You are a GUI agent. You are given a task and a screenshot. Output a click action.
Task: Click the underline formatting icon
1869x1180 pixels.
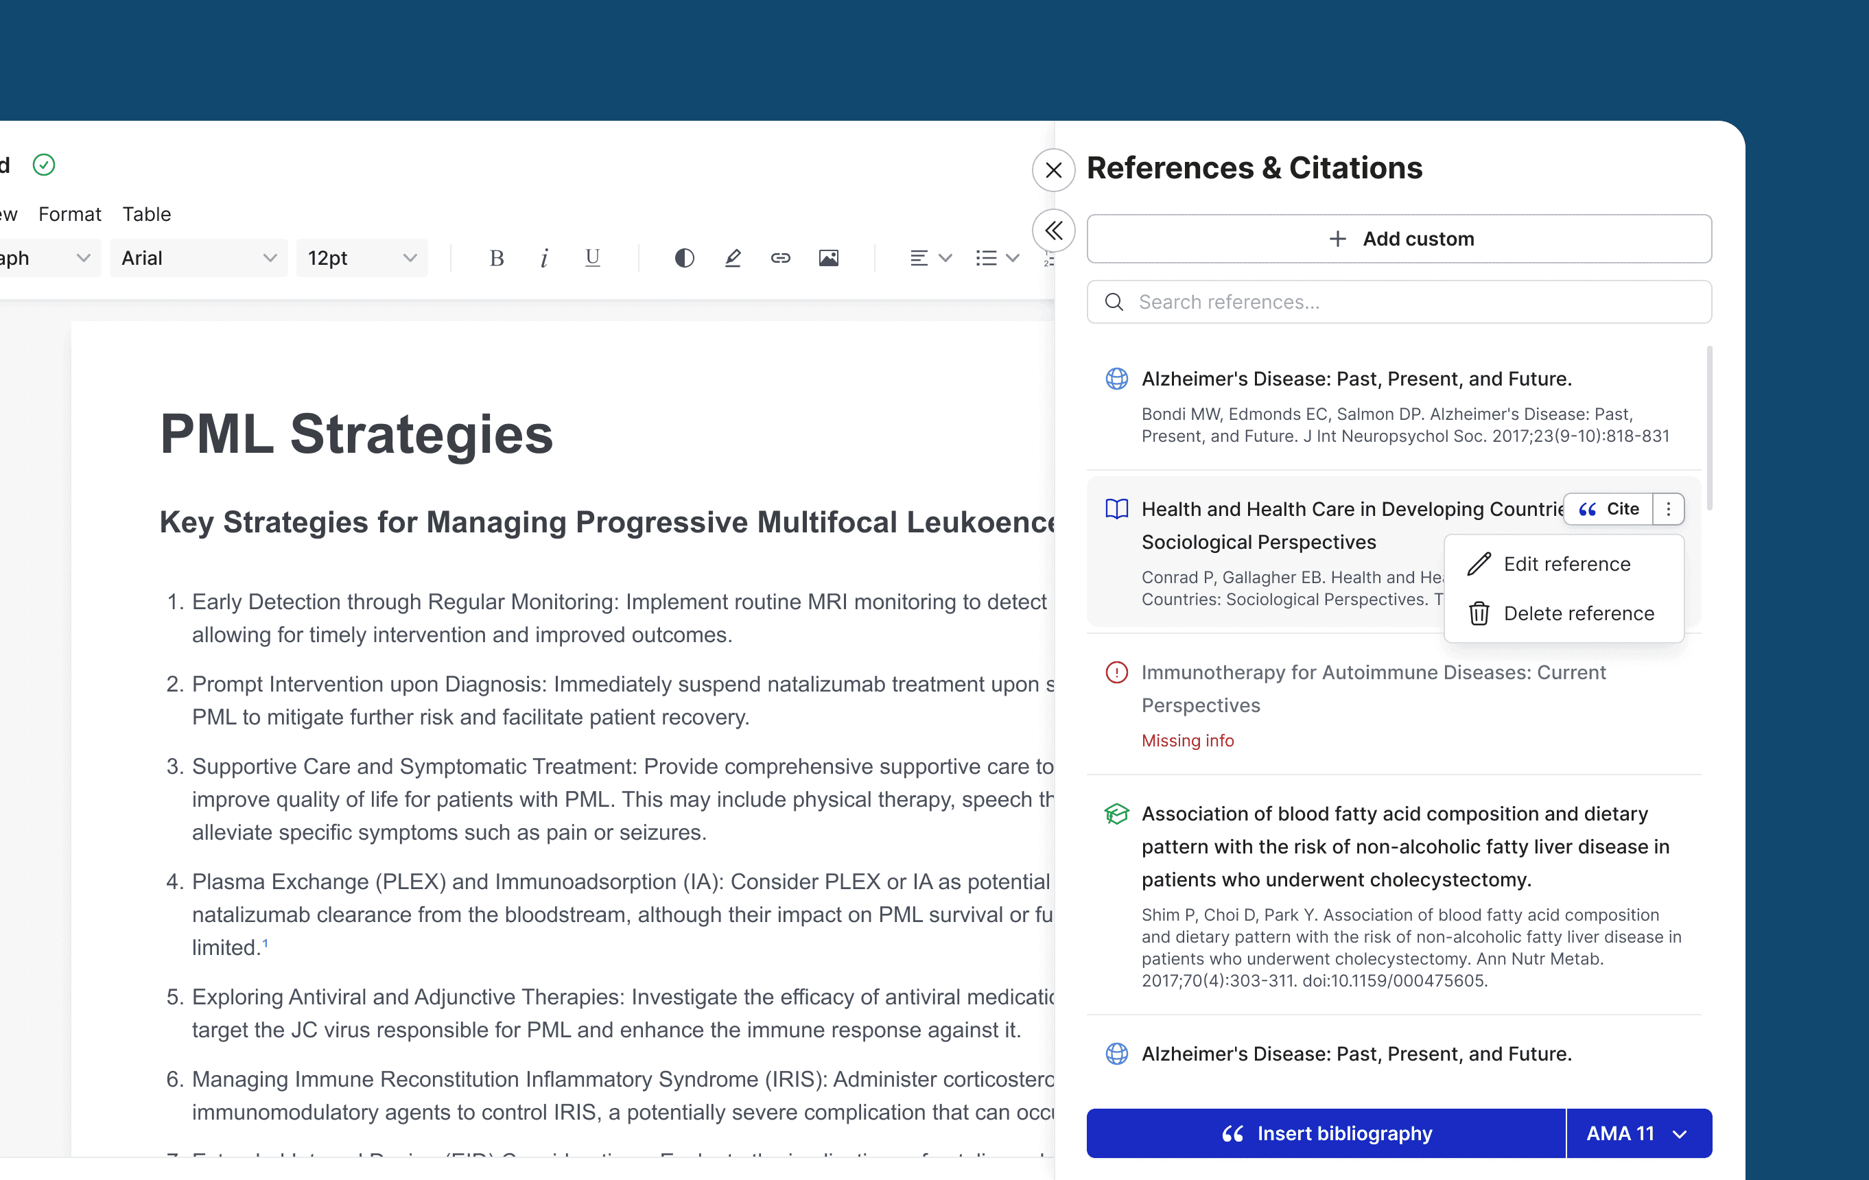coord(592,258)
